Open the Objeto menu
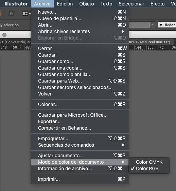Viewport: 176px width, 191px height. click(x=87, y=4)
